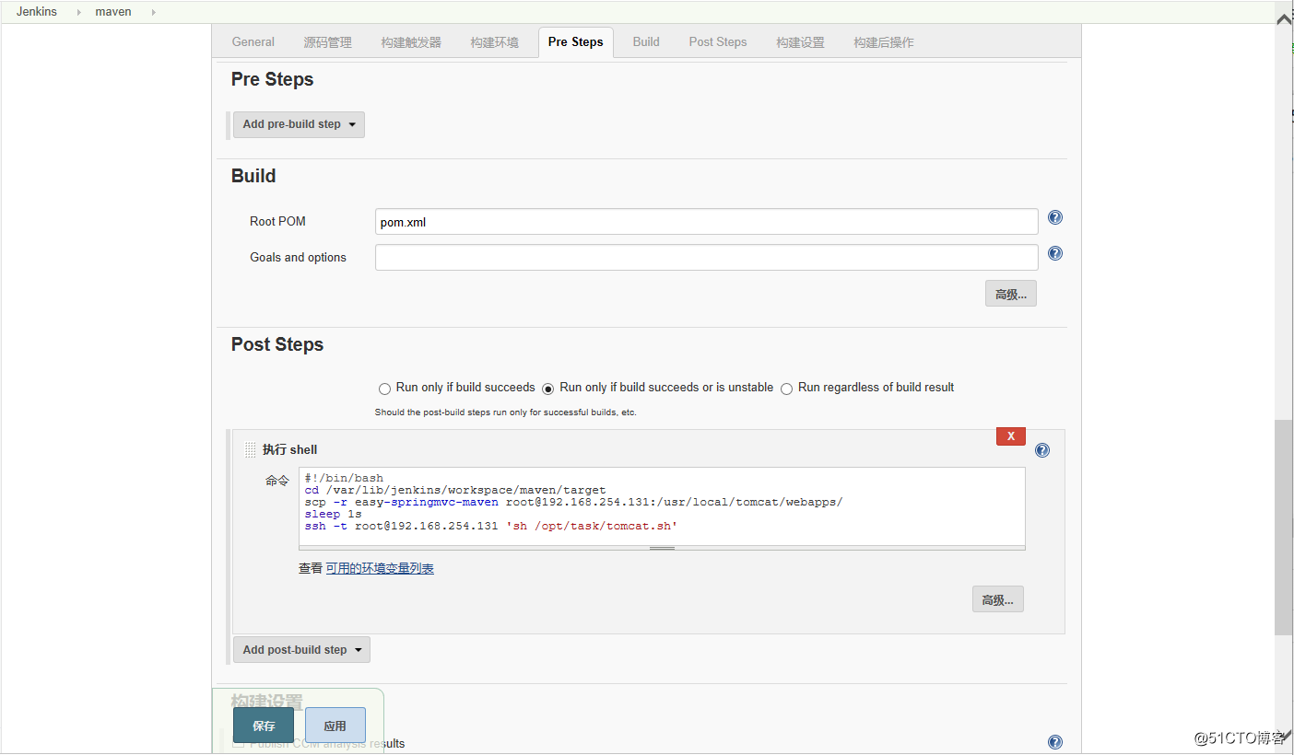Click the Build section heading

click(x=253, y=176)
